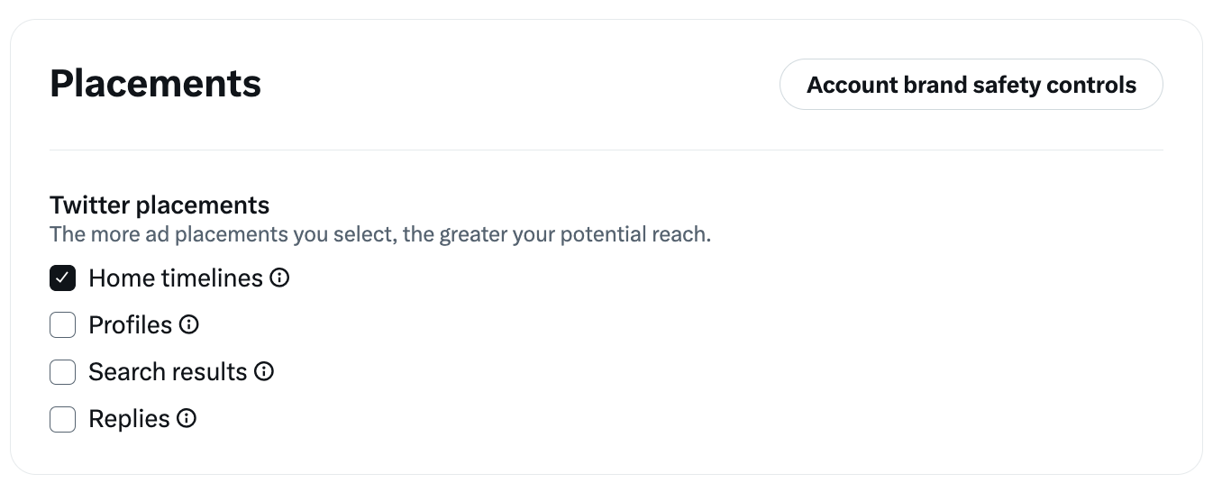1213x492 pixels.
Task: Click the divider line under Placements
Action: [x=606, y=150]
